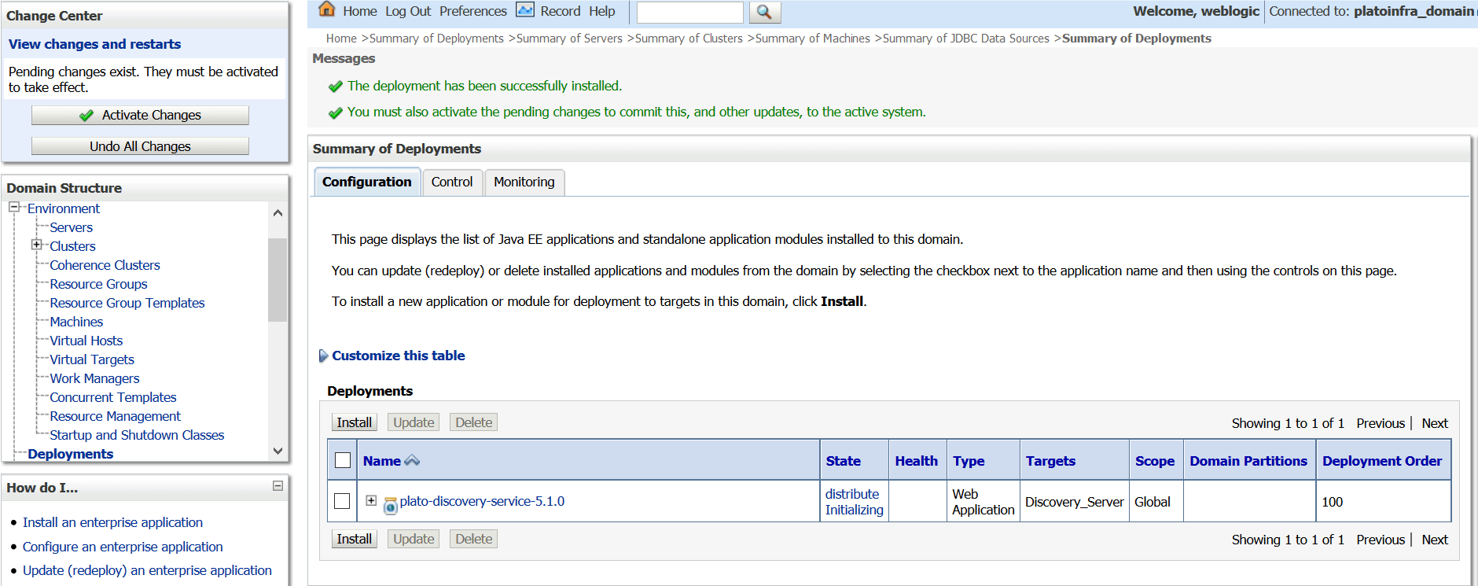Screen dimensions: 1478x586
Task: Sort by Deployment Order column header
Action: tap(1382, 461)
